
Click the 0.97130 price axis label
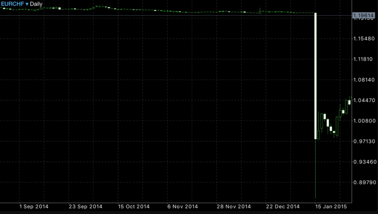tap(364, 141)
